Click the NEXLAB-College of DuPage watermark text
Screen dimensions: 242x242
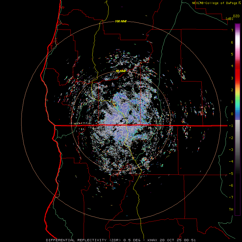pos(215,3)
